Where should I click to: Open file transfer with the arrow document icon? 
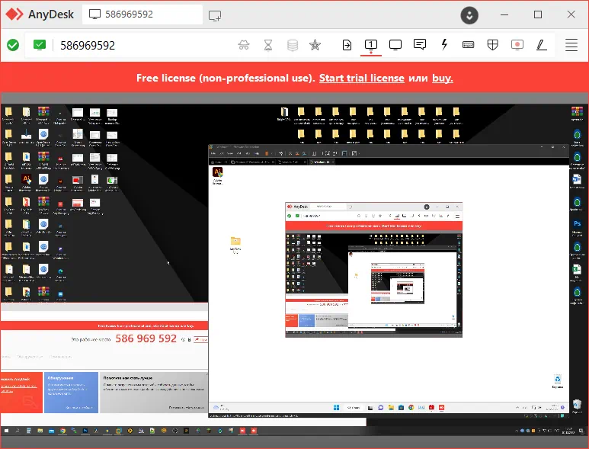tap(347, 45)
